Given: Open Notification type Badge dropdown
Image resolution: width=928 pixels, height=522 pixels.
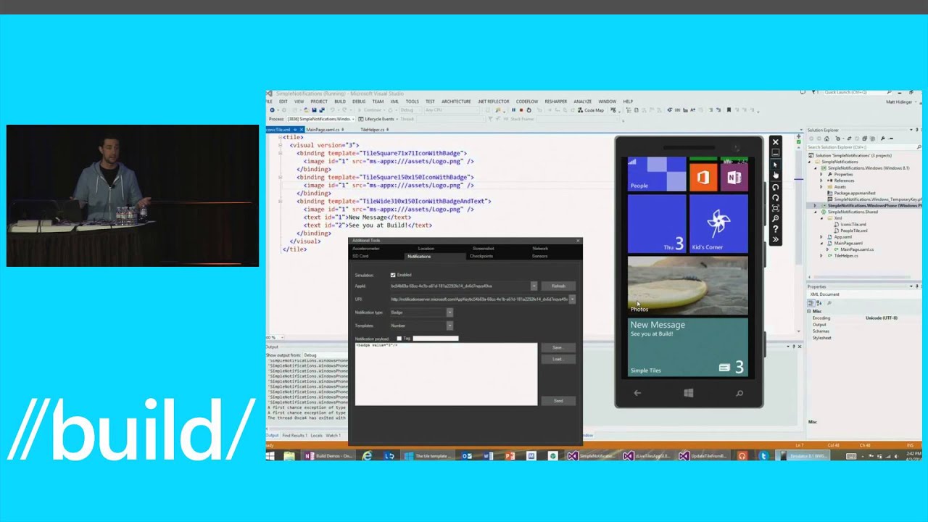Looking at the screenshot, I should coord(449,312).
